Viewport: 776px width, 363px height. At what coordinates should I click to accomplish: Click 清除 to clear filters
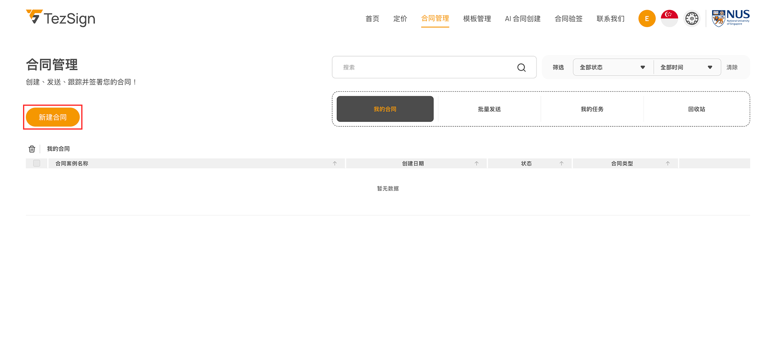732,67
